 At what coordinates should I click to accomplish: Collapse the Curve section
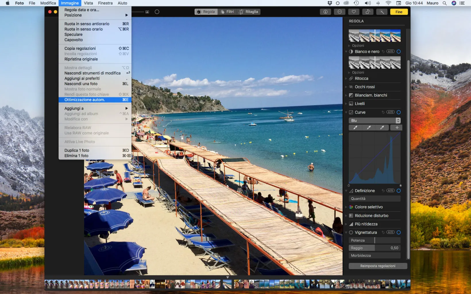click(x=346, y=112)
